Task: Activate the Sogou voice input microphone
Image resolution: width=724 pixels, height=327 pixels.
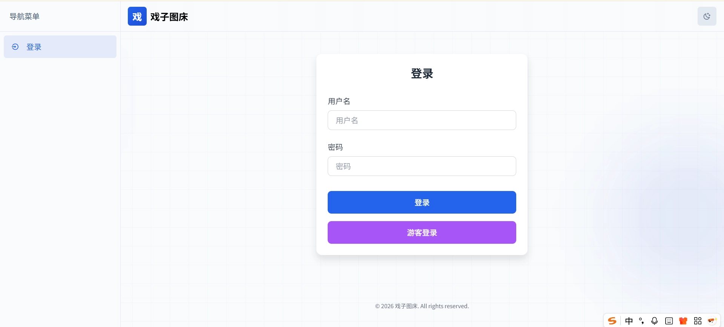Action: pos(655,321)
